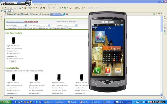Tap the Messages envelope icon on phone
Viewport: 167px width, 104px height.
pos(118,71)
